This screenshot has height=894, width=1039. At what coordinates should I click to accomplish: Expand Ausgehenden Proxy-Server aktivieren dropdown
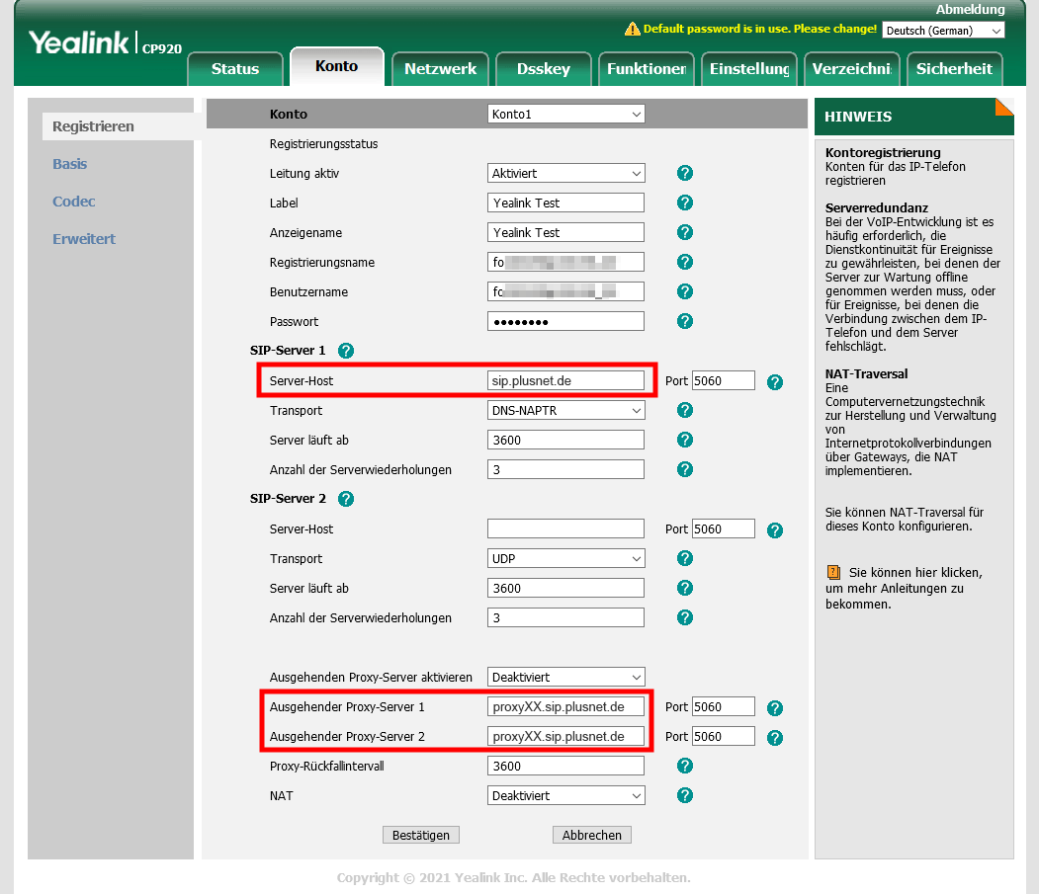point(565,677)
